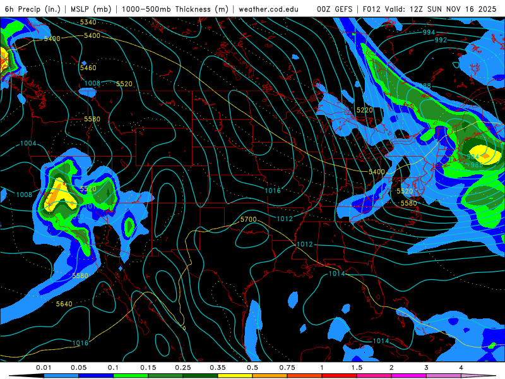Click the 'MSLP (mb)' header label
The image size is (505, 379).
coord(91,9)
